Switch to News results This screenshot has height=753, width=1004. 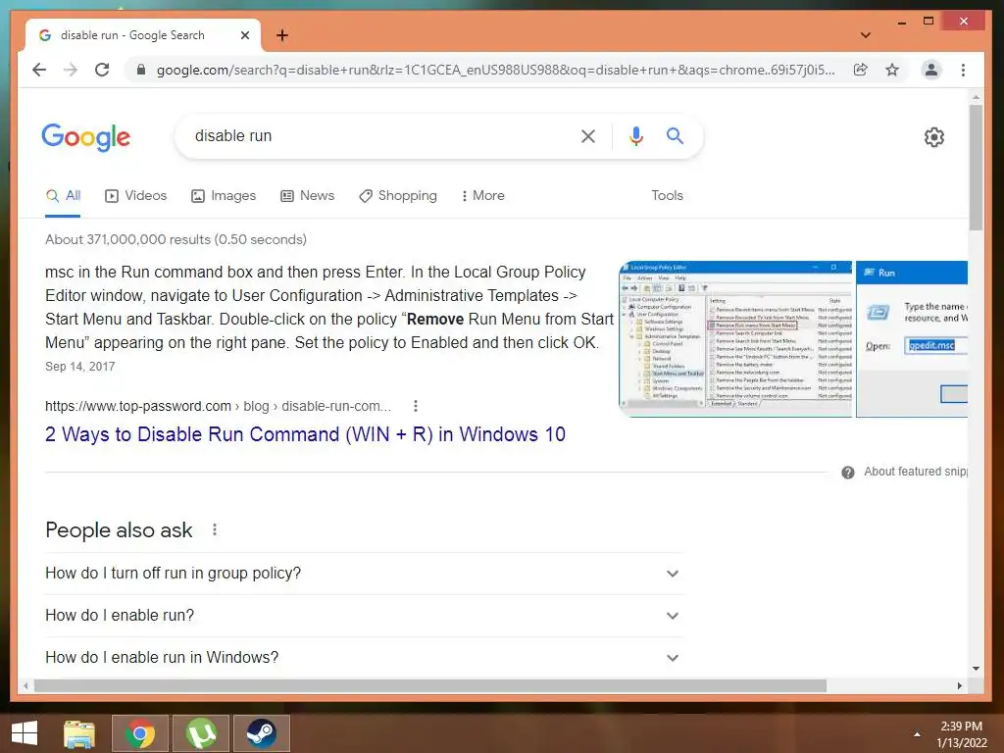(x=307, y=196)
